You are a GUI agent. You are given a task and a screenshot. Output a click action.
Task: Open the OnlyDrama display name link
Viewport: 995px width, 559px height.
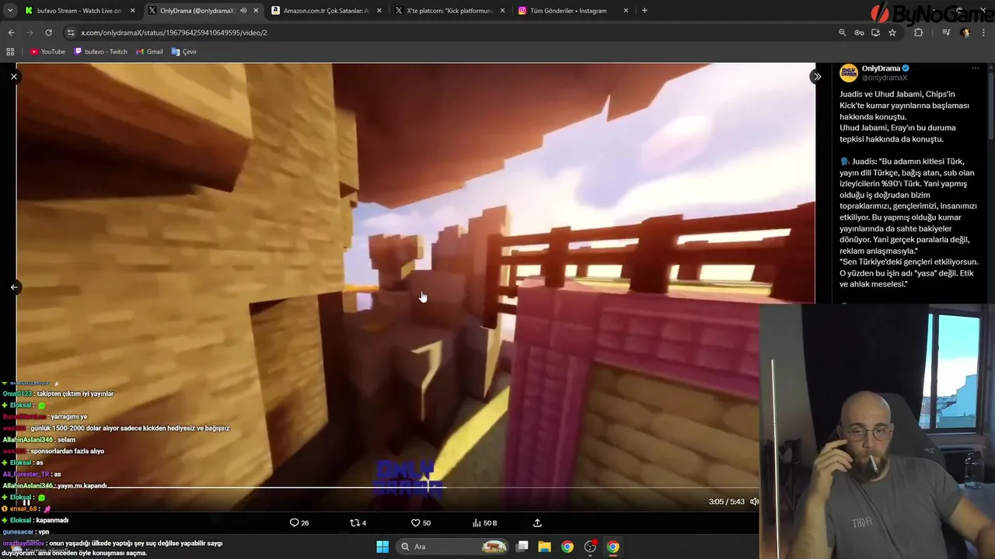coord(881,68)
